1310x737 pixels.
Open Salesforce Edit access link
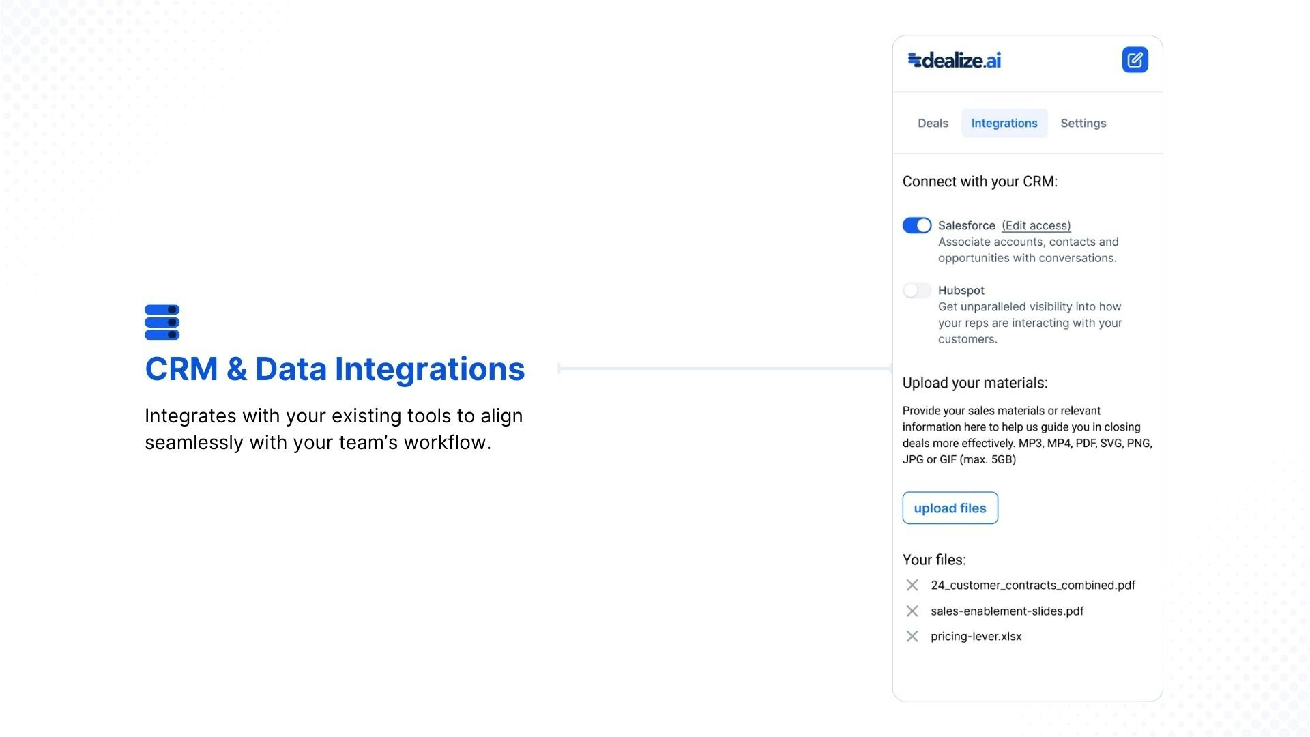point(1036,226)
